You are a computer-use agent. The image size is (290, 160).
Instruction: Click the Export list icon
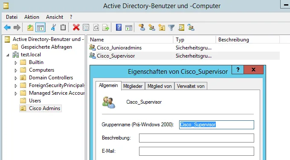[x=106, y=28]
